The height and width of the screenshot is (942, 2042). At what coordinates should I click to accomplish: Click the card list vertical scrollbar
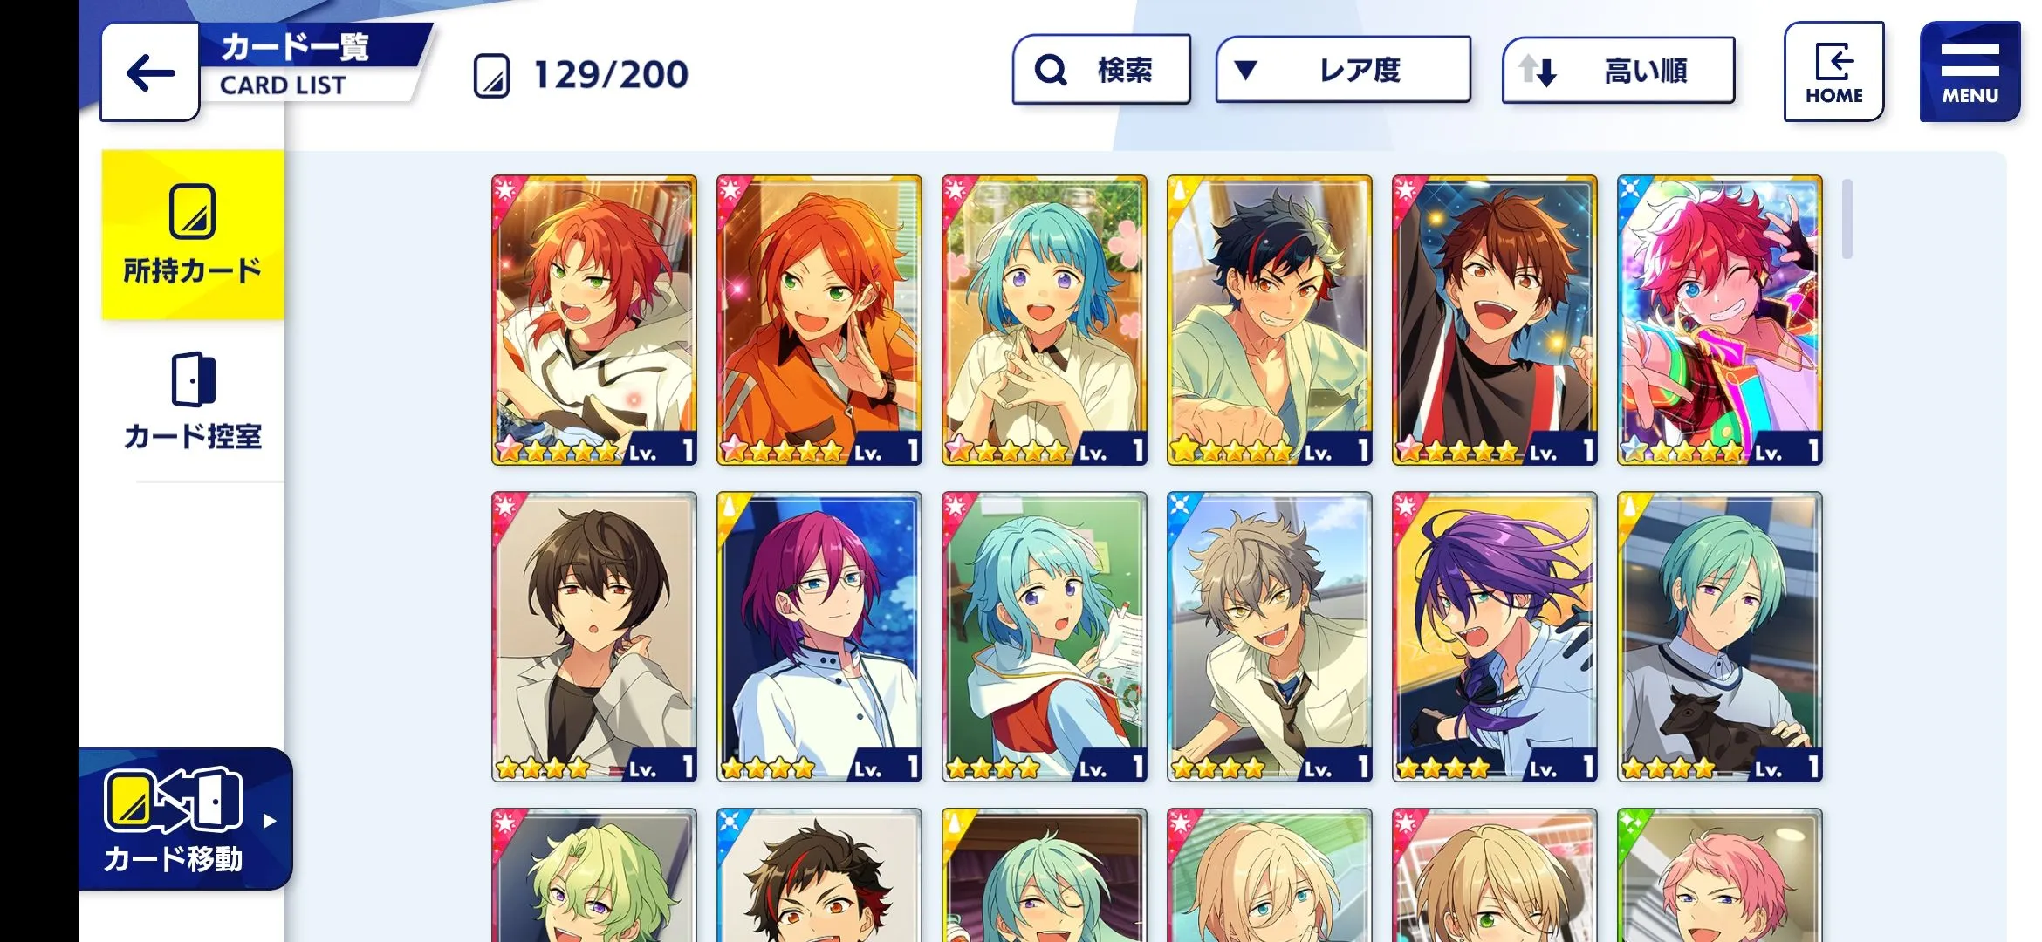point(1847,219)
